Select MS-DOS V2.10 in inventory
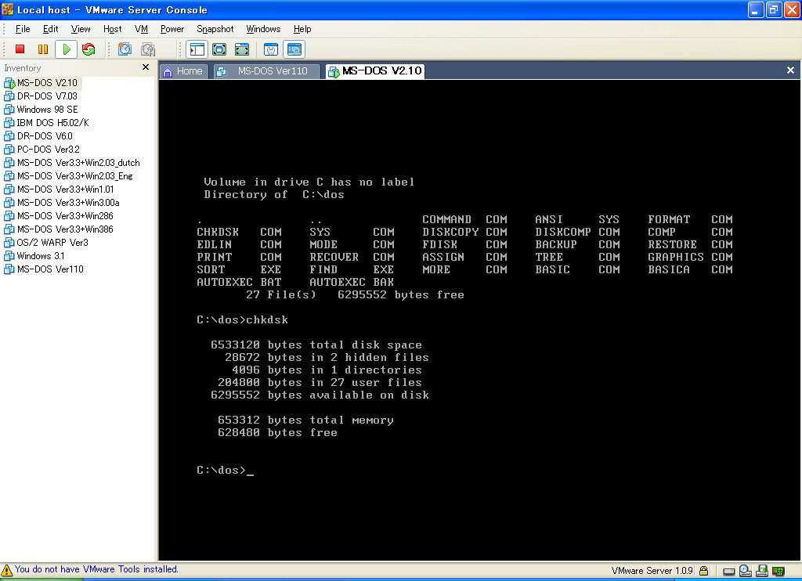Screen dimensions: 802x581 47,82
